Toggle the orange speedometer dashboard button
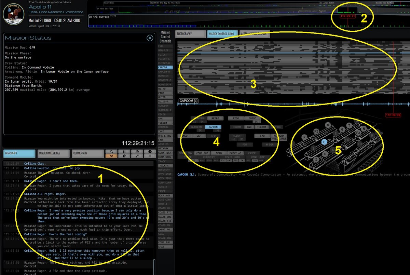 tap(111, 156)
